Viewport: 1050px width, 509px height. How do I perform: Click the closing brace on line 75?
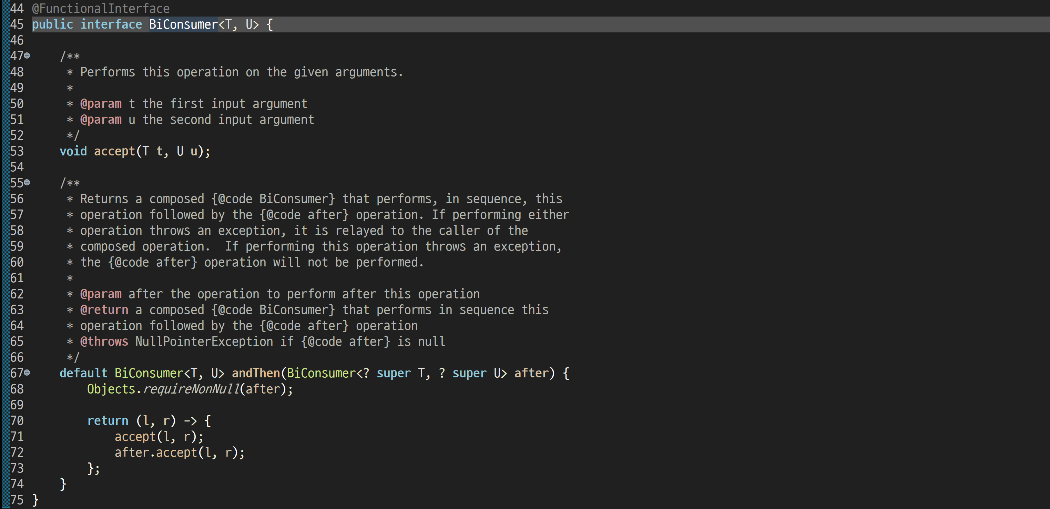pyautogui.click(x=35, y=500)
